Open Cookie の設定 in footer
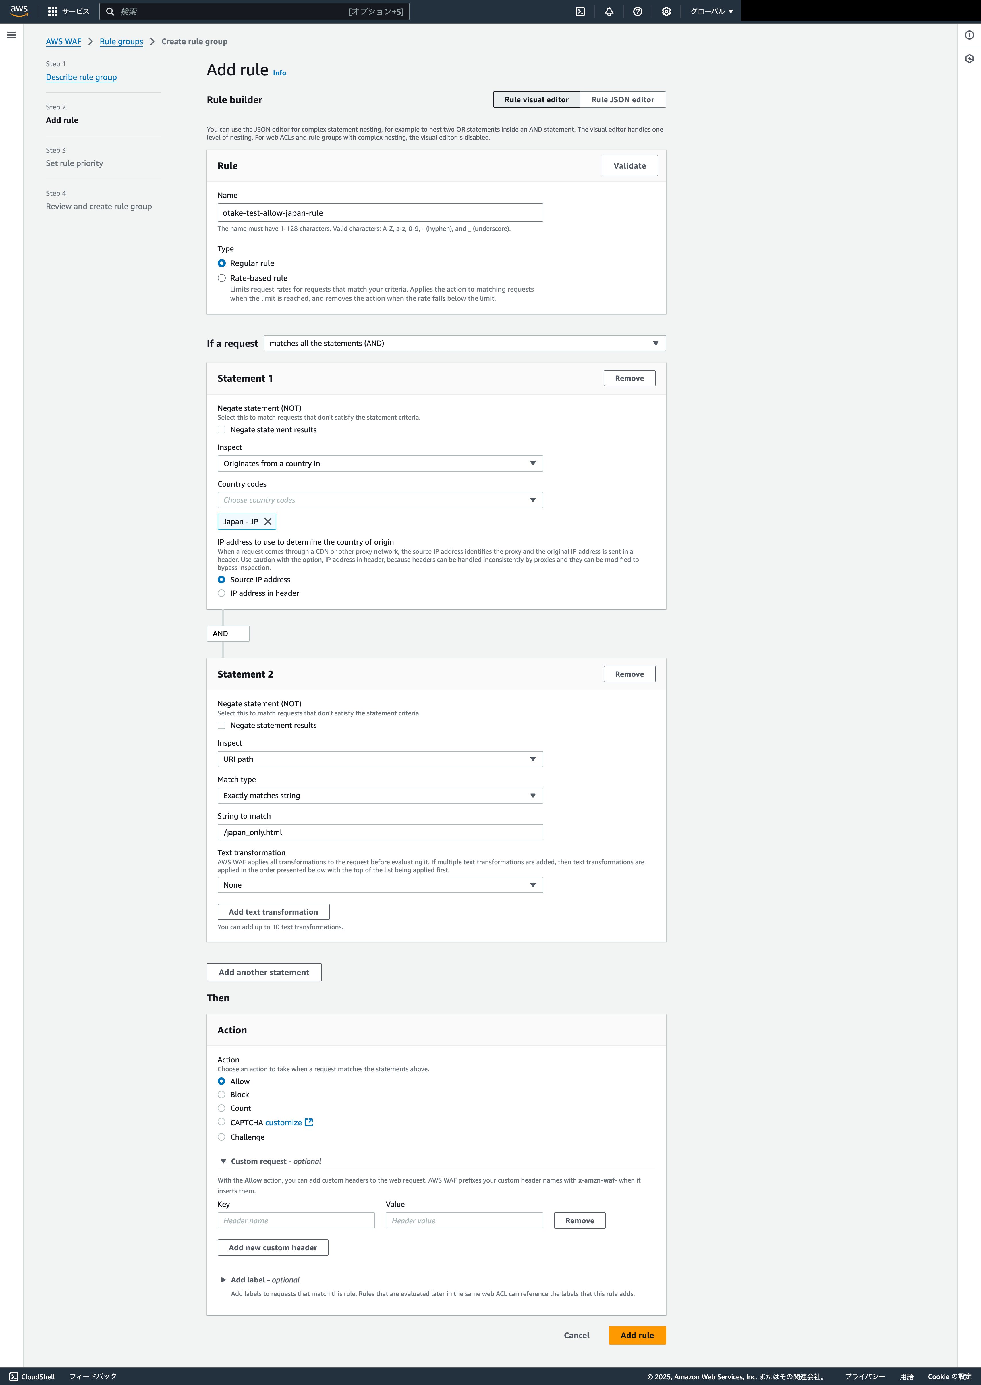Image resolution: width=981 pixels, height=1385 pixels. click(x=950, y=1377)
